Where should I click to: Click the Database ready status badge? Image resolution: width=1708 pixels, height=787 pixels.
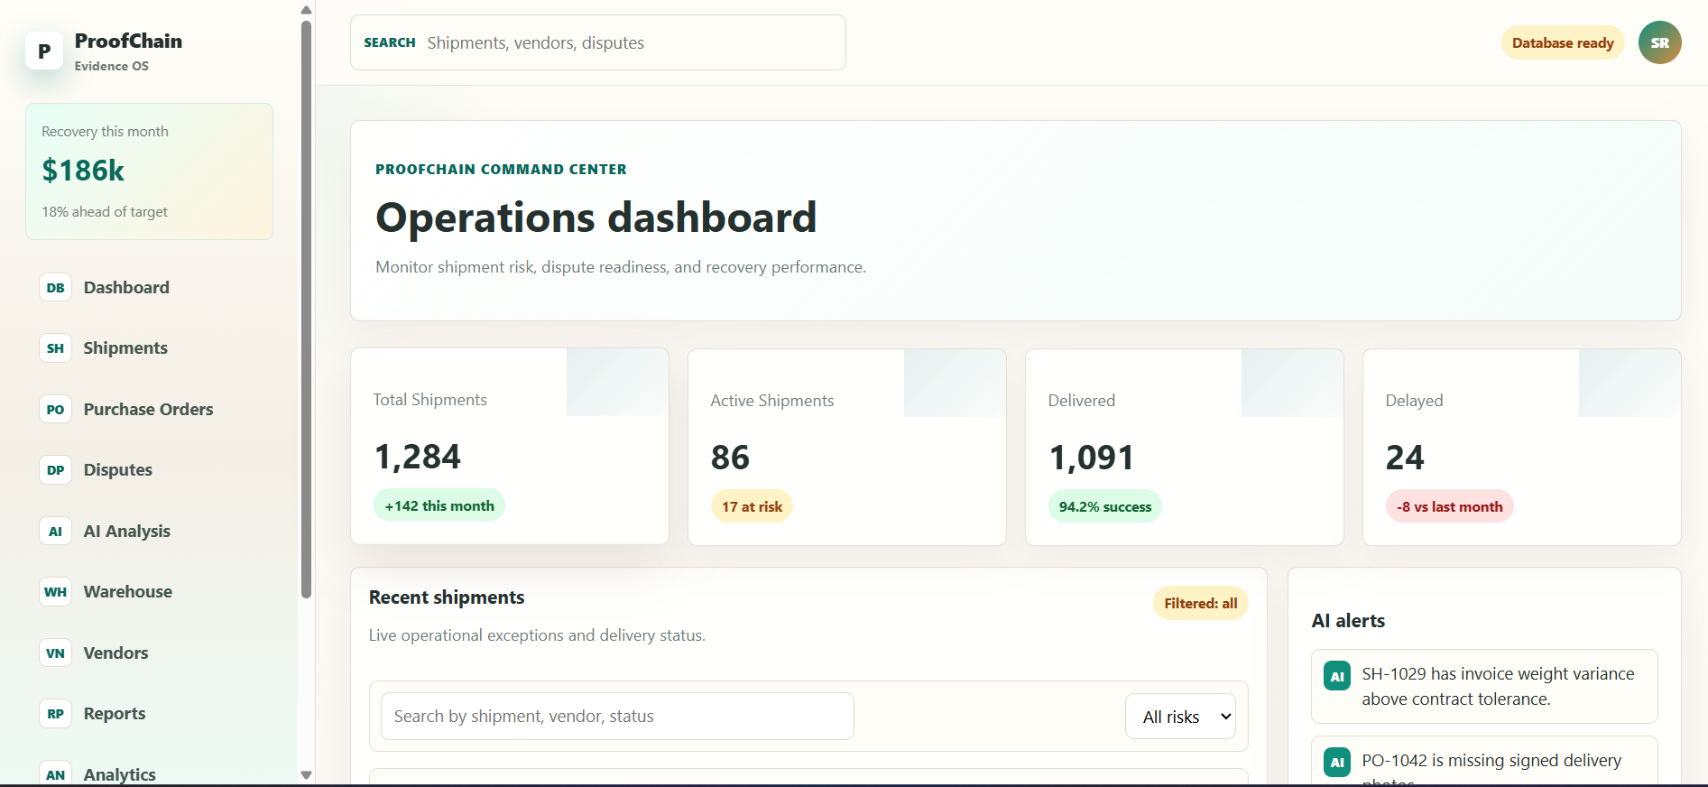[x=1563, y=43]
